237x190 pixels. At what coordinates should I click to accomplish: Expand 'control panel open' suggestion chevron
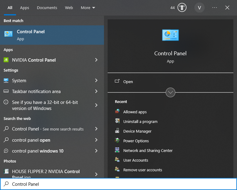(96, 140)
